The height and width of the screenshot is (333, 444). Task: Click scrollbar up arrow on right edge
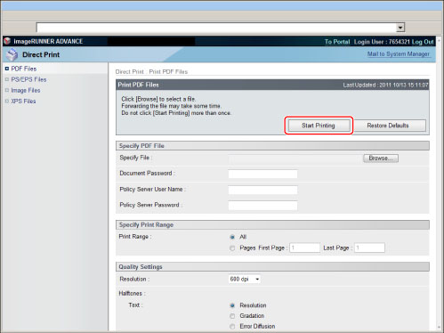pos(440,41)
